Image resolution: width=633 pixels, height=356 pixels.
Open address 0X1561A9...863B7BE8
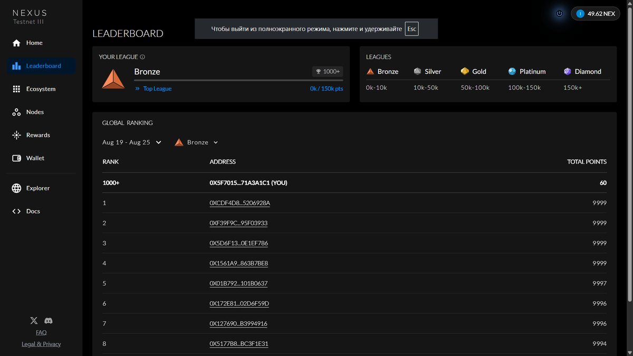(x=239, y=263)
